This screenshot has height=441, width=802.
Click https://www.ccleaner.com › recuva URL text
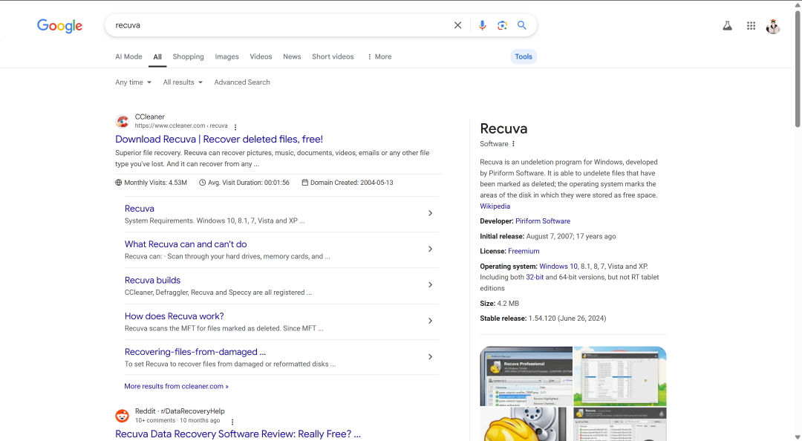(181, 126)
